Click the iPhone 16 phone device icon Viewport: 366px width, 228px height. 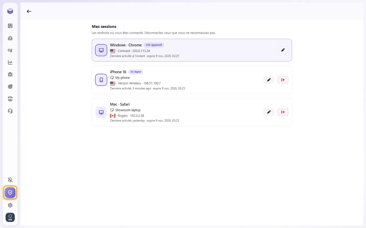tap(101, 80)
